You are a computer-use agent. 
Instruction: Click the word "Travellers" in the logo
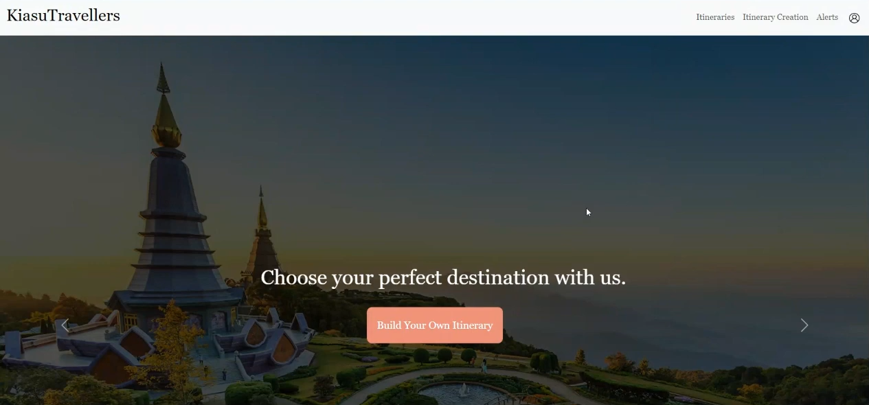click(x=84, y=16)
